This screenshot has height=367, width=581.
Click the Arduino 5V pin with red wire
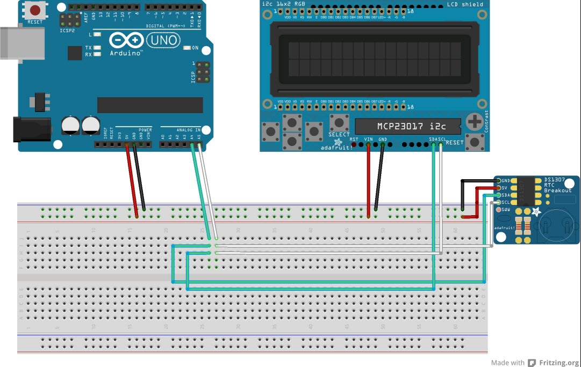tap(127, 145)
